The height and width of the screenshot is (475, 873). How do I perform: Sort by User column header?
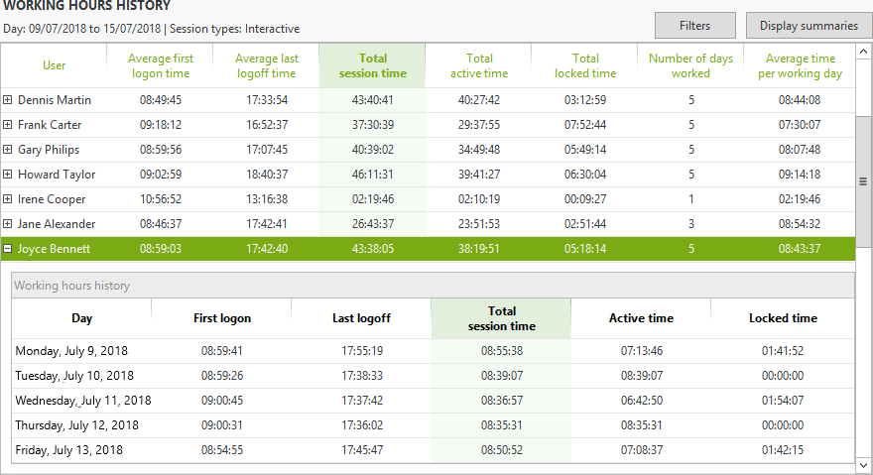point(55,65)
